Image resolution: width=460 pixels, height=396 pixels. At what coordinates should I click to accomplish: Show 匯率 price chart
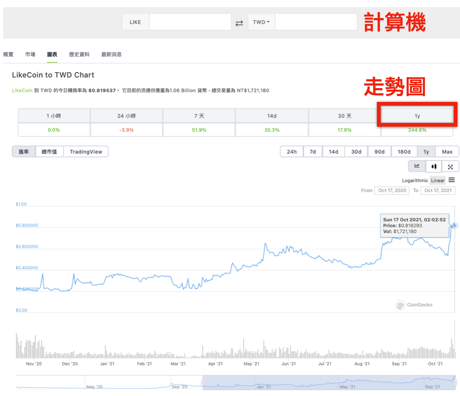click(x=24, y=151)
